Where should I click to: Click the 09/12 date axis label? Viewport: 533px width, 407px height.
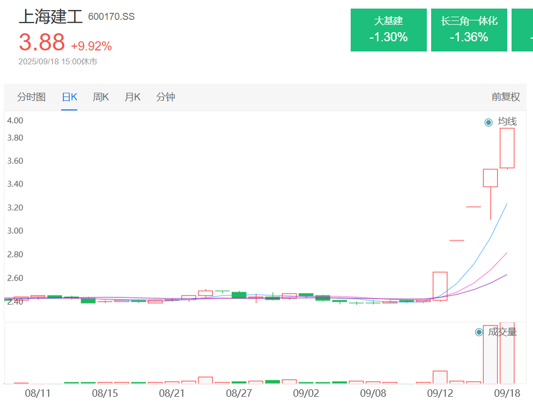point(440,394)
